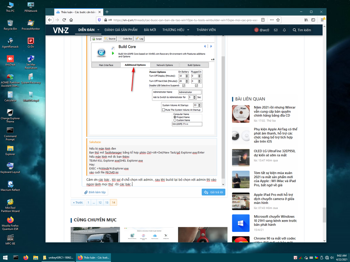Bookmark this page with star icon

[278, 20]
